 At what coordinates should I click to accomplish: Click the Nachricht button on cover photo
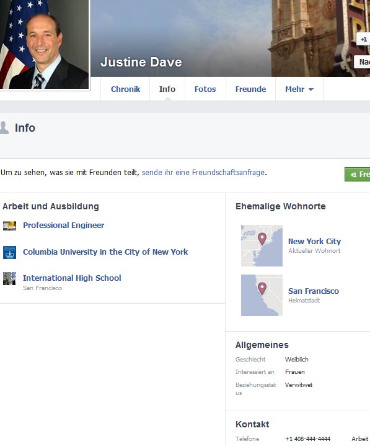[x=362, y=61]
